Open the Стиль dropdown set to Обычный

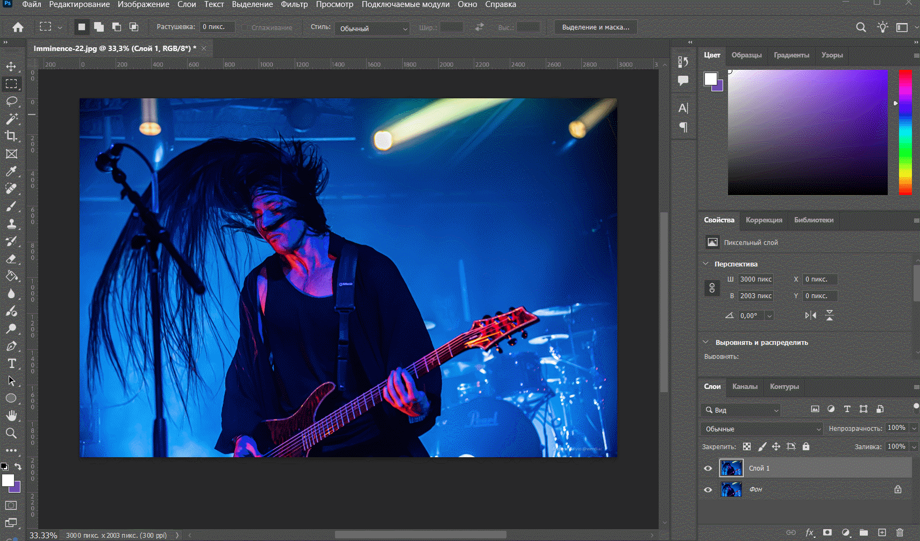point(373,28)
